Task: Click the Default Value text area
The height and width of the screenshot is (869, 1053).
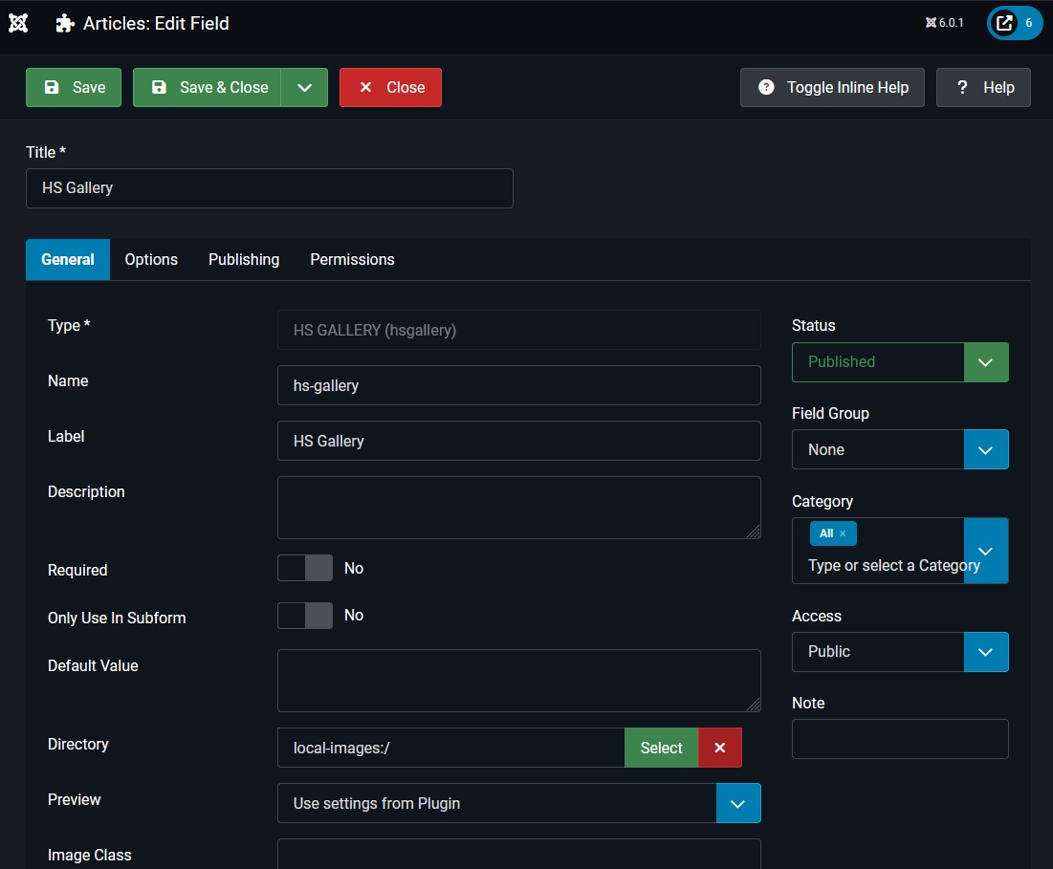Action: pyautogui.click(x=519, y=681)
